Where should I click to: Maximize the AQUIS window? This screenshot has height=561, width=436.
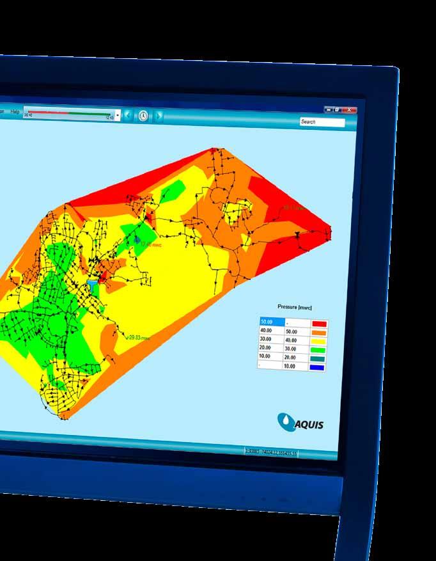pyautogui.click(x=338, y=110)
